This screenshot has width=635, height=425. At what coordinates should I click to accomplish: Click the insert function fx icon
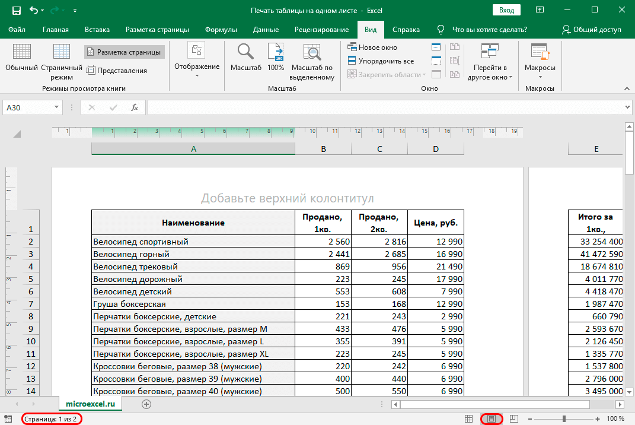pyautogui.click(x=135, y=107)
